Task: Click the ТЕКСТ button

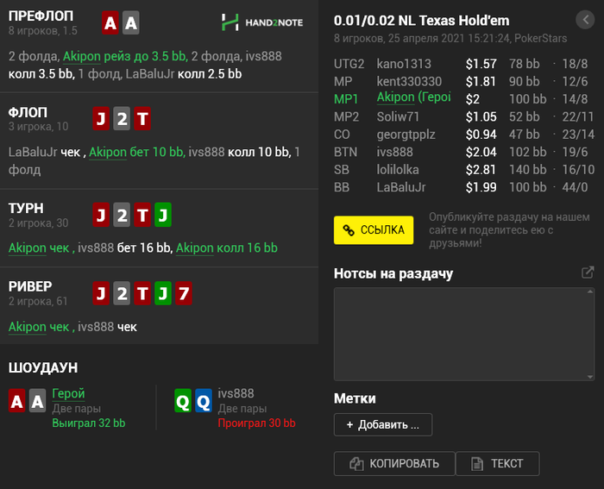Action: click(x=498, y=464)
